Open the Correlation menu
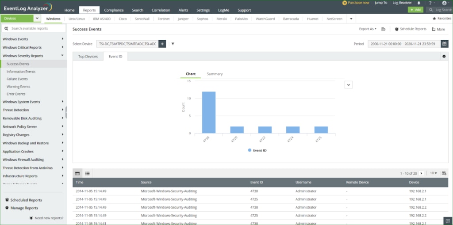The width and height of the screenshot is (453, 225). click(161, 10)
